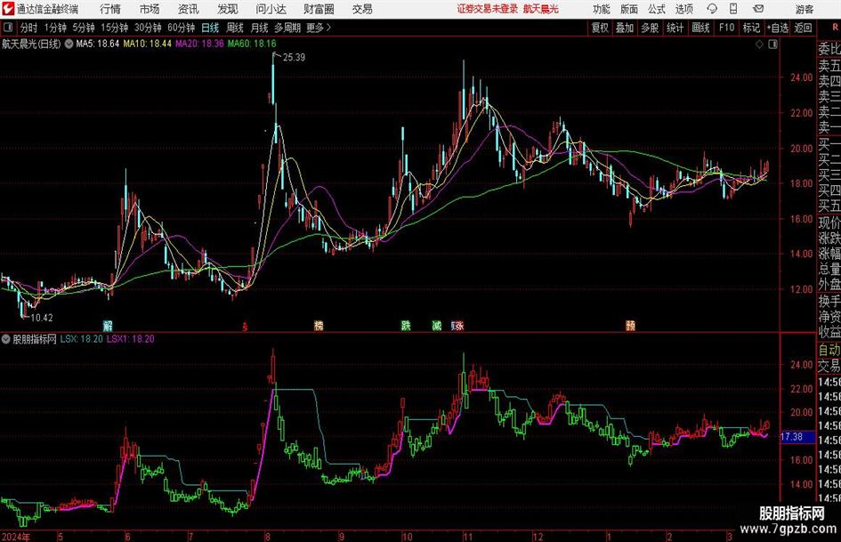Open the 交易 menu
The height and width of the screenshot is (542, 841).
362,9
